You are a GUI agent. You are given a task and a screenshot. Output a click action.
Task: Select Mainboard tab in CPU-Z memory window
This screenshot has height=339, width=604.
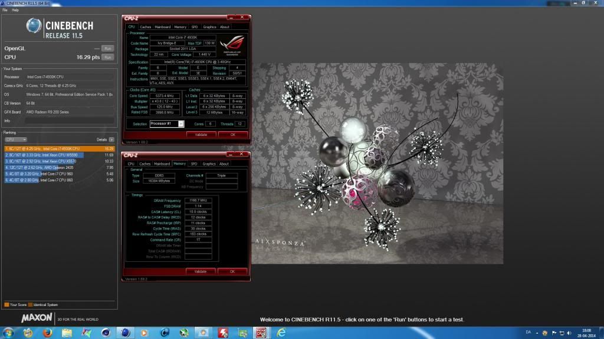tap(162, 164)
